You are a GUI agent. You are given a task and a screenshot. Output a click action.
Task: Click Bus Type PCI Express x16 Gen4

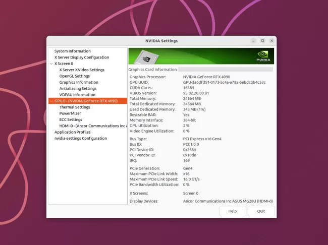202,139
